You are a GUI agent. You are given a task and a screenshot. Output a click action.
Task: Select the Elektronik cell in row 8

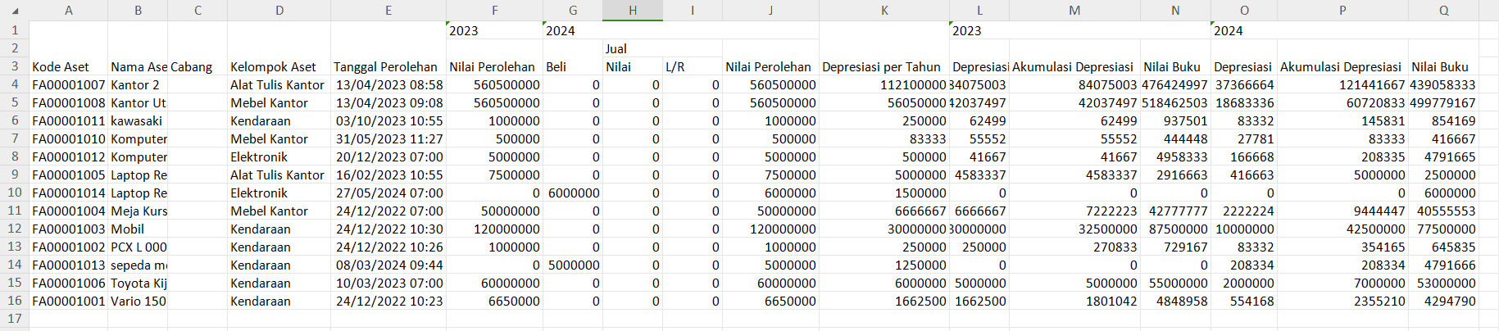pos(279,156)
